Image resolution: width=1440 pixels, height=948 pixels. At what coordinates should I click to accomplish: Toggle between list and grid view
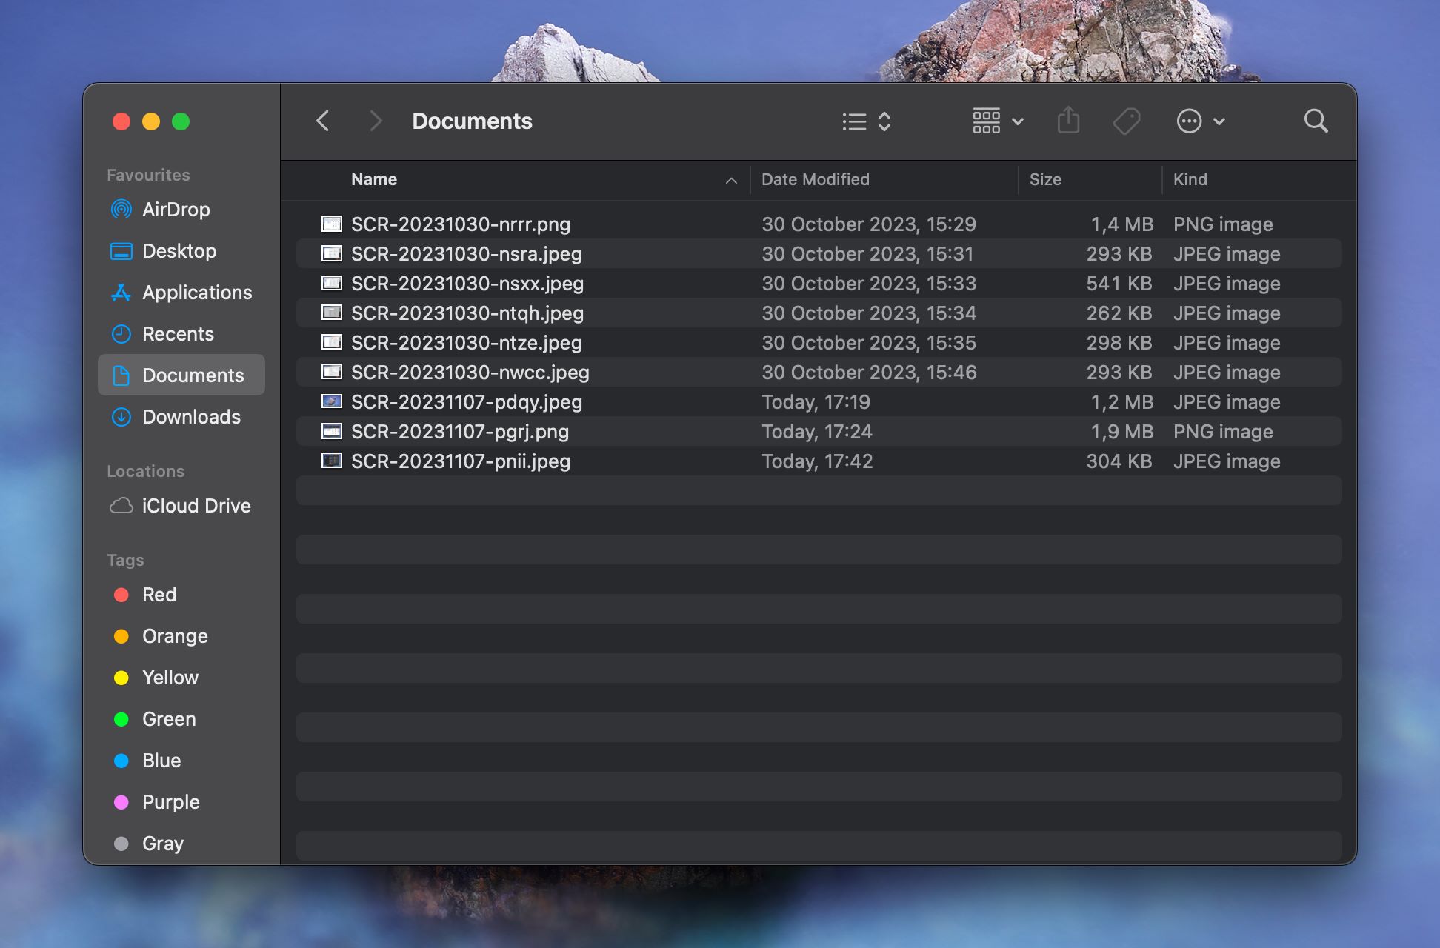[x=864, y=119]
